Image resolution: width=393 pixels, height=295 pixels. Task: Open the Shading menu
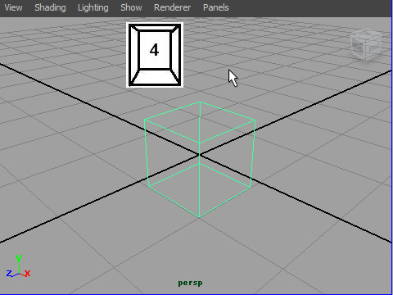click(x=50, y=7)
